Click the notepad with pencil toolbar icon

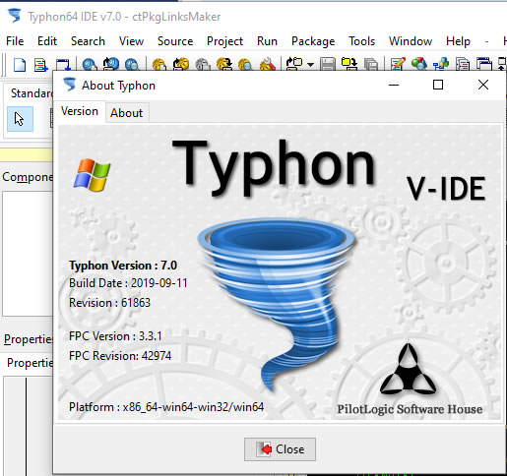(398, 64)
